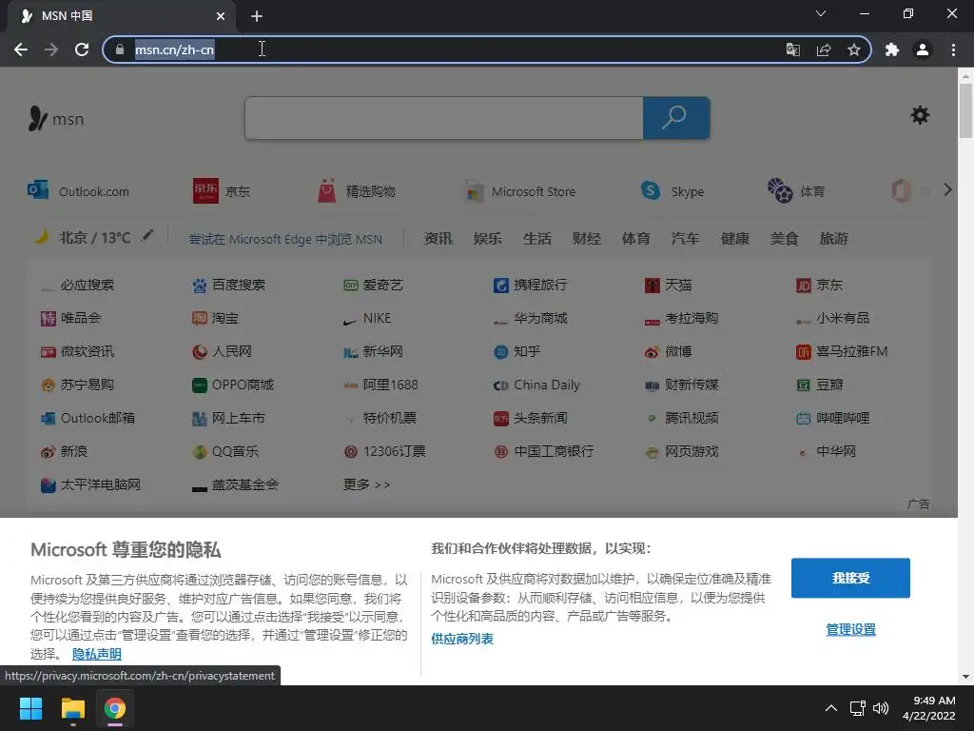974x731 pixels.
Task: Open 太平洋电脑网 link
Action: pos(90,484)
